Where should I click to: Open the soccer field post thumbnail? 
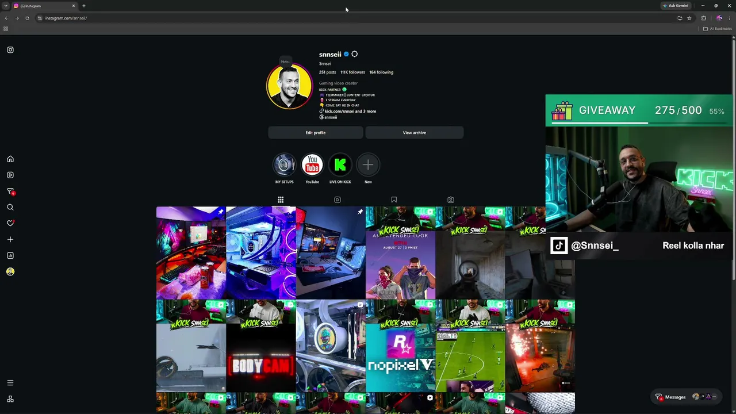[x=470, y=346]
